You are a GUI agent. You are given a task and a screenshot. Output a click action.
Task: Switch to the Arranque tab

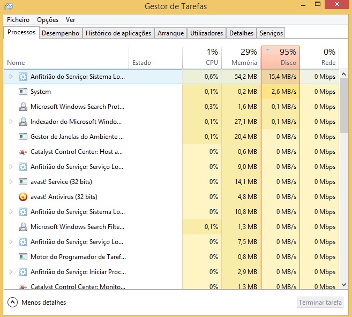170,33
